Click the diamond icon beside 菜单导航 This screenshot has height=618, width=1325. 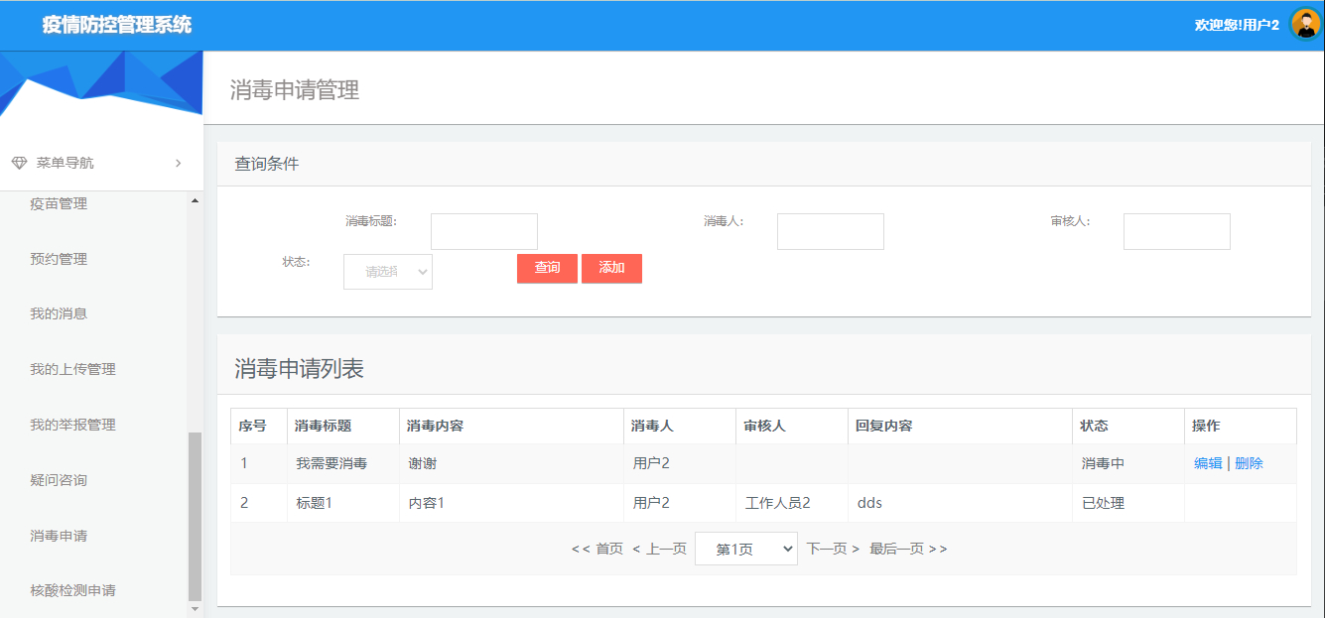pos(18,162)
